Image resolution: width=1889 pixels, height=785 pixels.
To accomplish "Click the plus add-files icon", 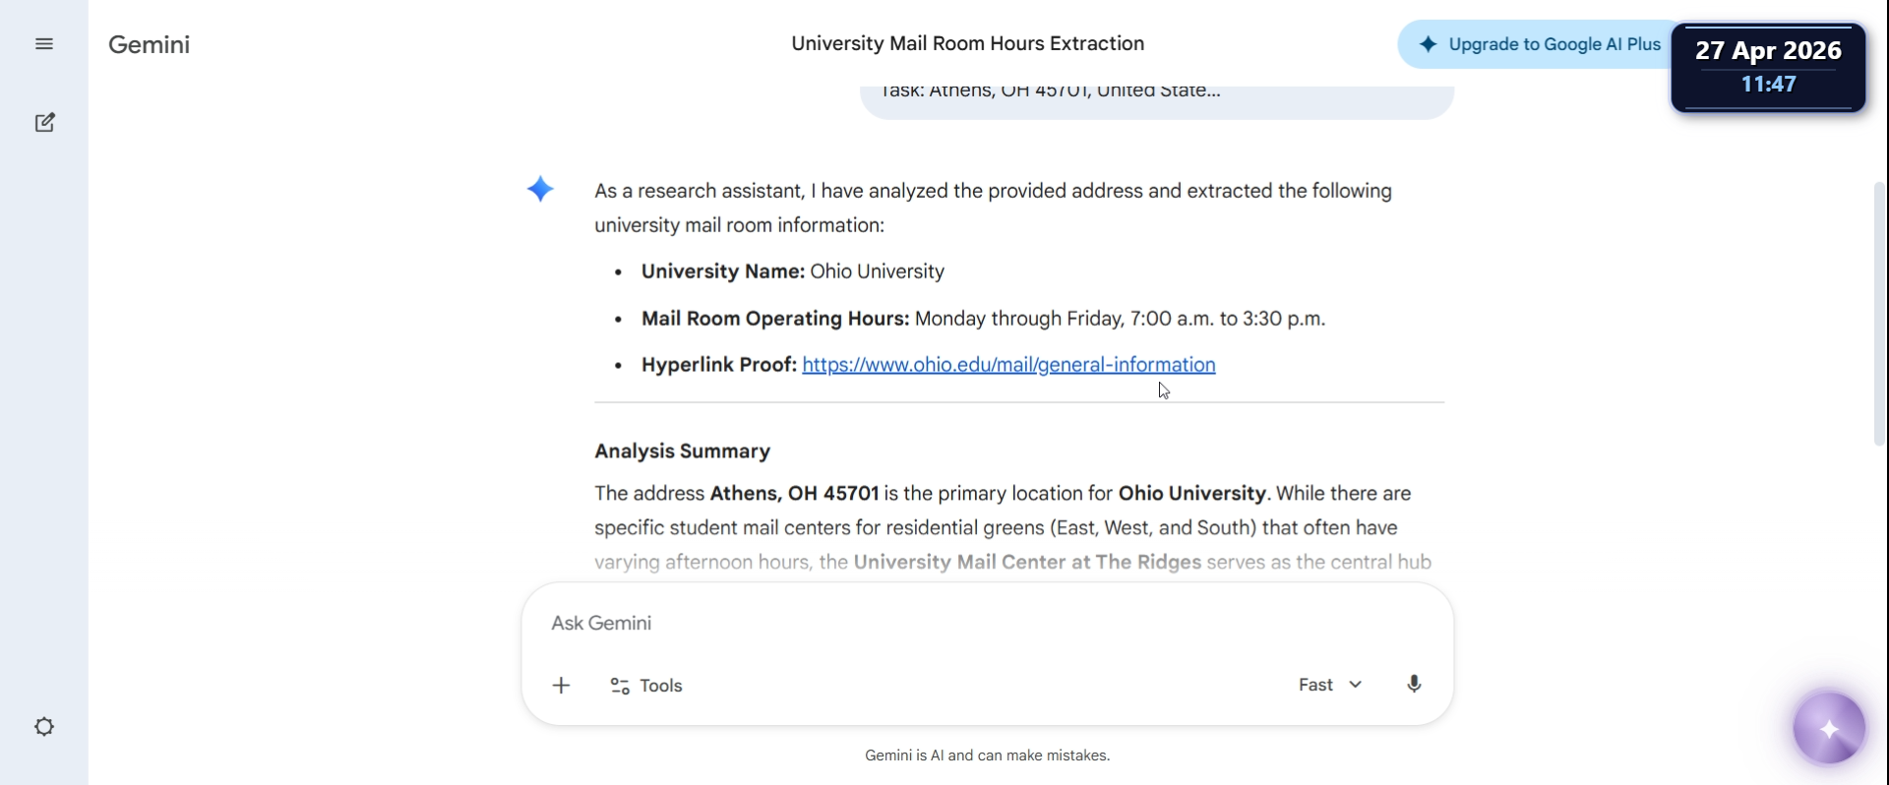I will point(562,686).
